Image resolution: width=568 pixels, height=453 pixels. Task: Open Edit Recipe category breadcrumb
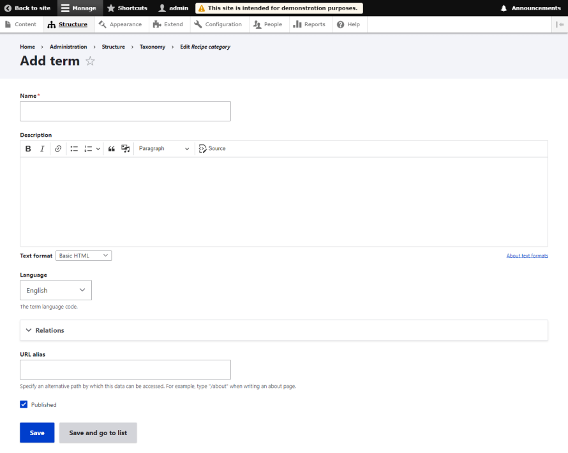coord(205,47)
